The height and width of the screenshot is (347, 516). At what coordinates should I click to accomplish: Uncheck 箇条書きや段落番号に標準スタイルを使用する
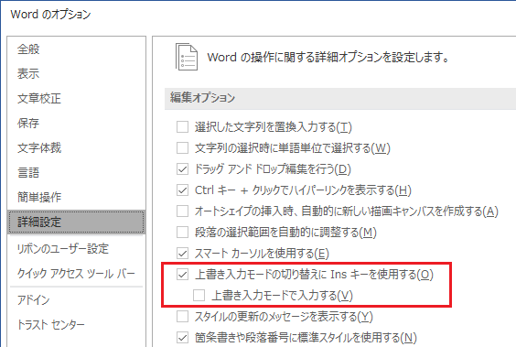pos(182,338)
